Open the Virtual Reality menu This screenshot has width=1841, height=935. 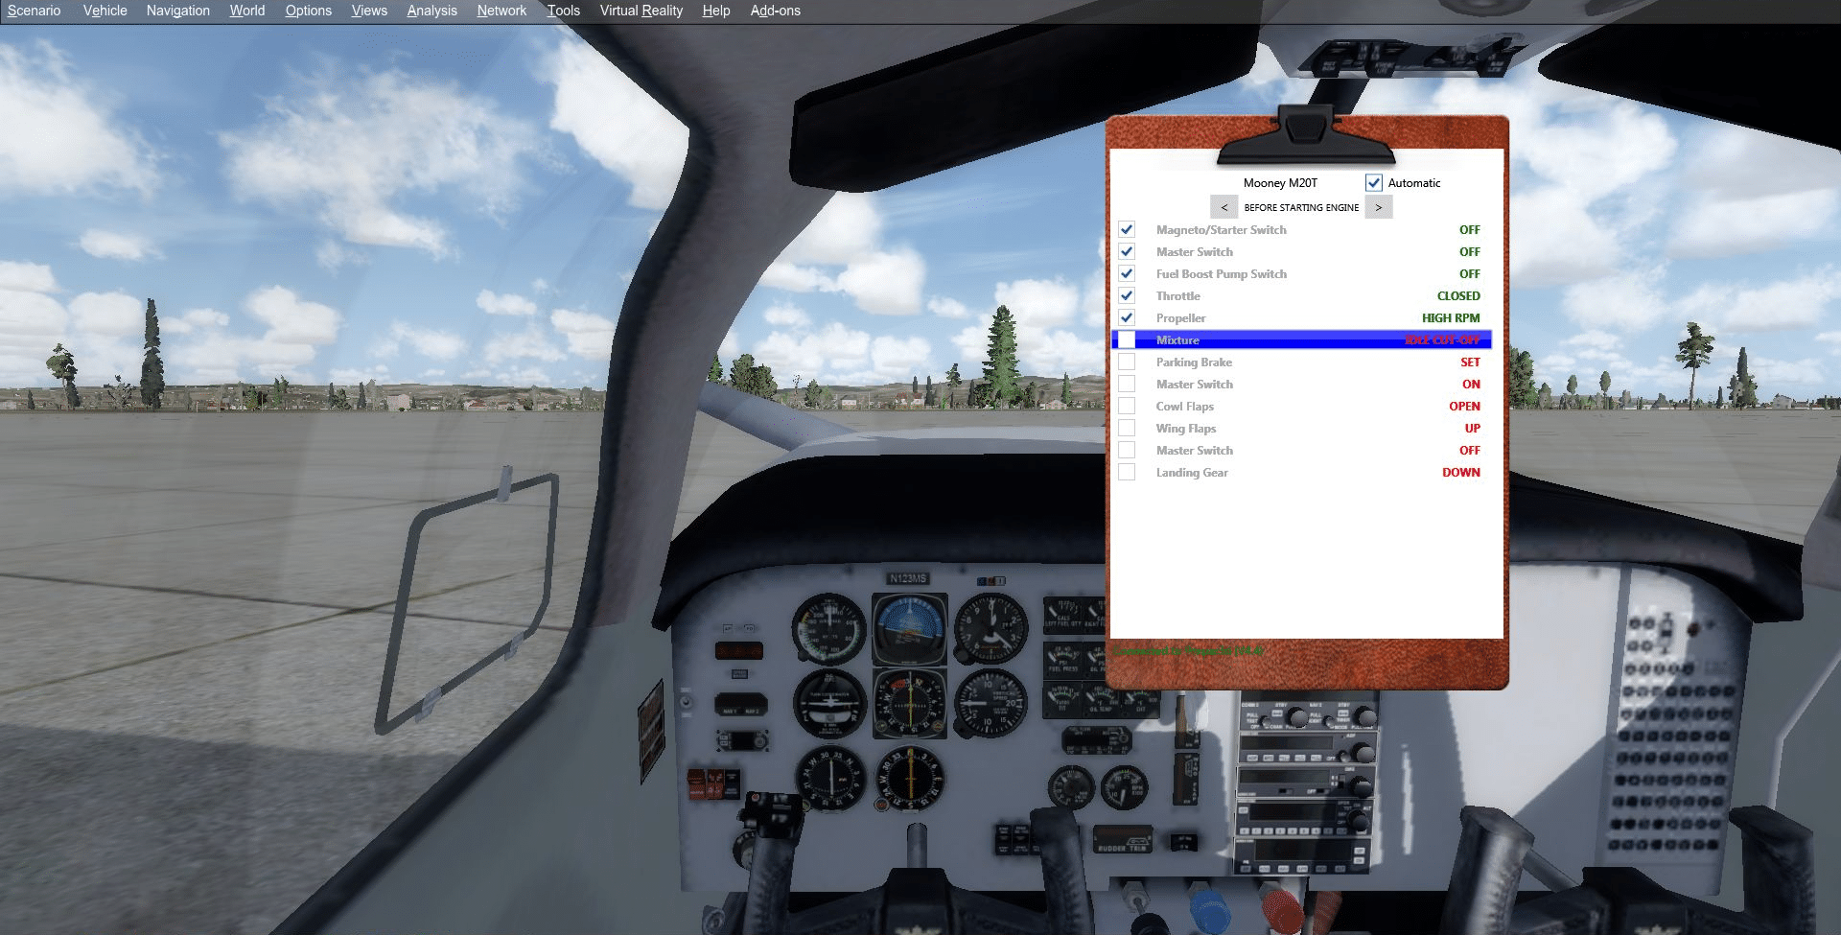tap(641, 11)
